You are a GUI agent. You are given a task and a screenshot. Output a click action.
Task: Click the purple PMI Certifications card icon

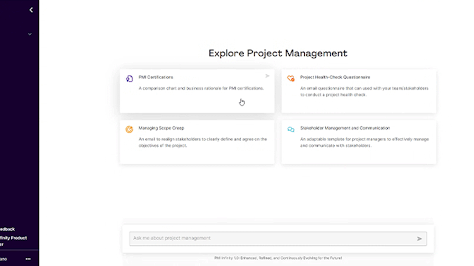pyautogui.click(x=129, y=79)
